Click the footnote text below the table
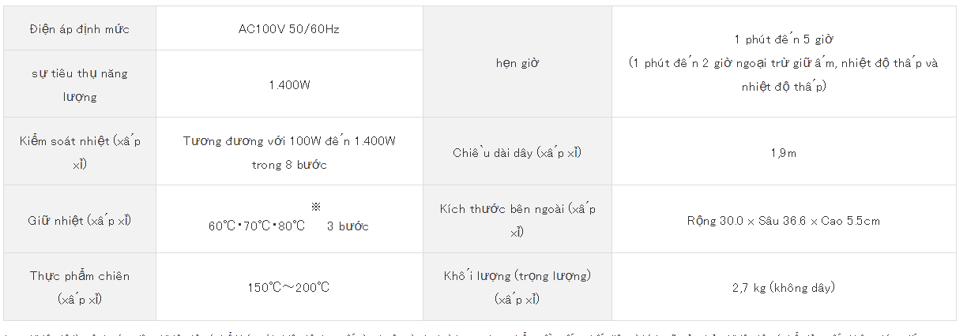Image resolution: width=967 pixels, height=336 pixels. [x=482, y=333]
